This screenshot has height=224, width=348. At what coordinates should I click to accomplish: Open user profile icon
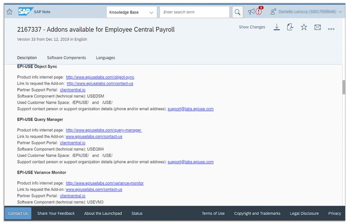click(273, 11)
